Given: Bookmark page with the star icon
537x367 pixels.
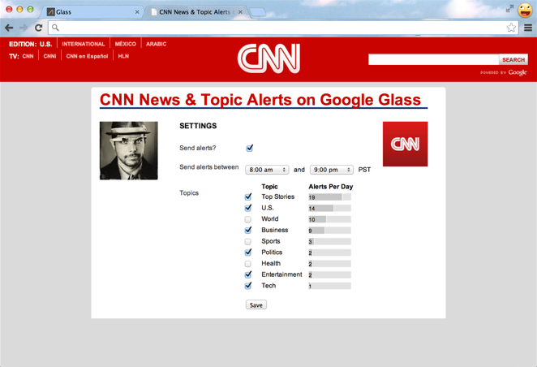Looking at the screenshot, I should point(511,28).
